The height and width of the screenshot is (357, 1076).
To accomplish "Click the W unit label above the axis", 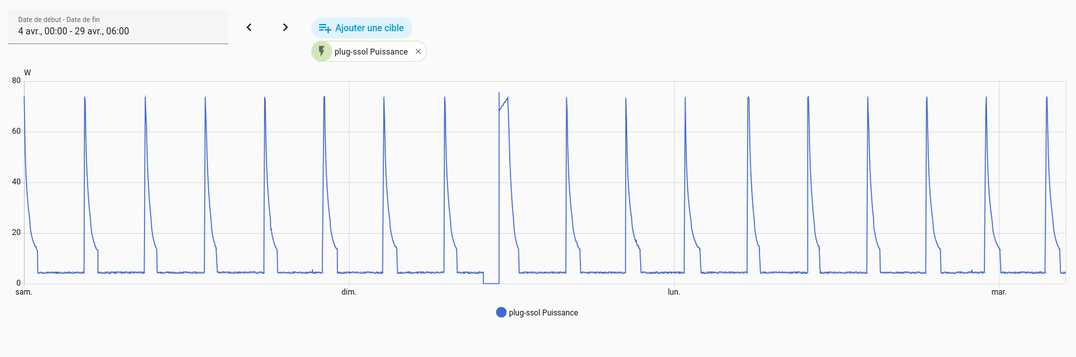I will pyautogui.click(x=27, y=73).
